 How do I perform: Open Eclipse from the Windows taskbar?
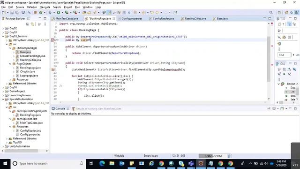click(x=201, y=163)
